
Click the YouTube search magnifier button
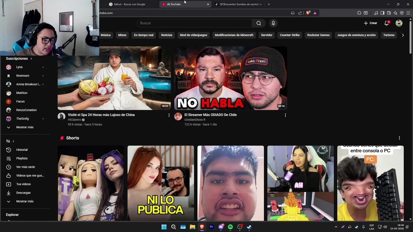[x=258, y=23]
